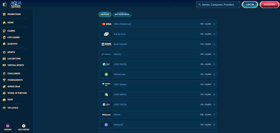
Task: Click the USDT ERC20 label text
Action: pyautogui.click(x=120, y=64)
